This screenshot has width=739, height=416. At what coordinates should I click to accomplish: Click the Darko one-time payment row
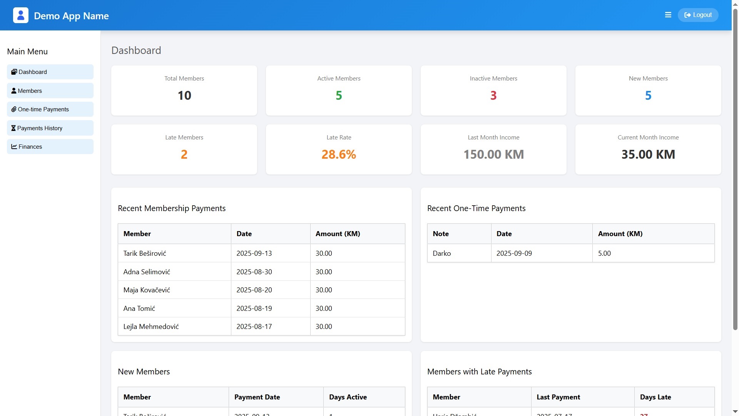[x=570, y=253]
